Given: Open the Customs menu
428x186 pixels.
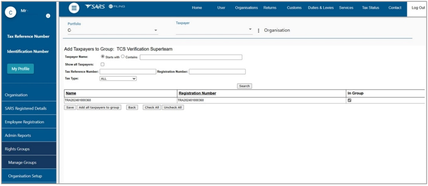Looking at the screenshot, I should tap(294, 8).
